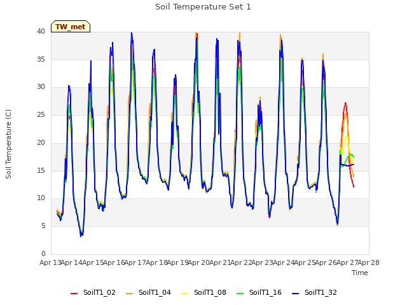407x305 pixels.
Task: Click the Apr 20 x-axis tick label
Action: [x=199, y=262]
